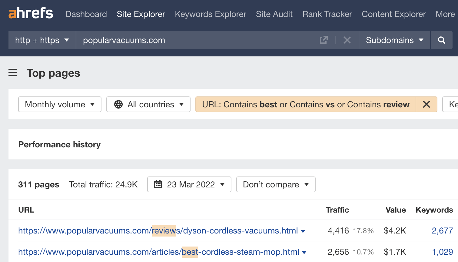Open the Monthly volume dropdown
The image size is (458, 262).
pos(59,104)
